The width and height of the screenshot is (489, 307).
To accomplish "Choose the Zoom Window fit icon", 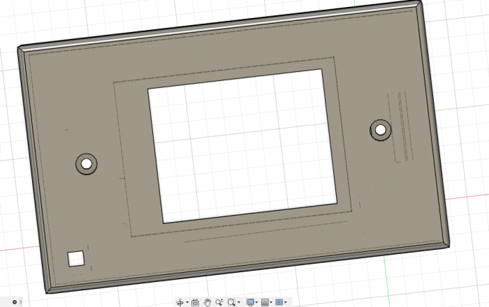I will click(x=231, y=302).
